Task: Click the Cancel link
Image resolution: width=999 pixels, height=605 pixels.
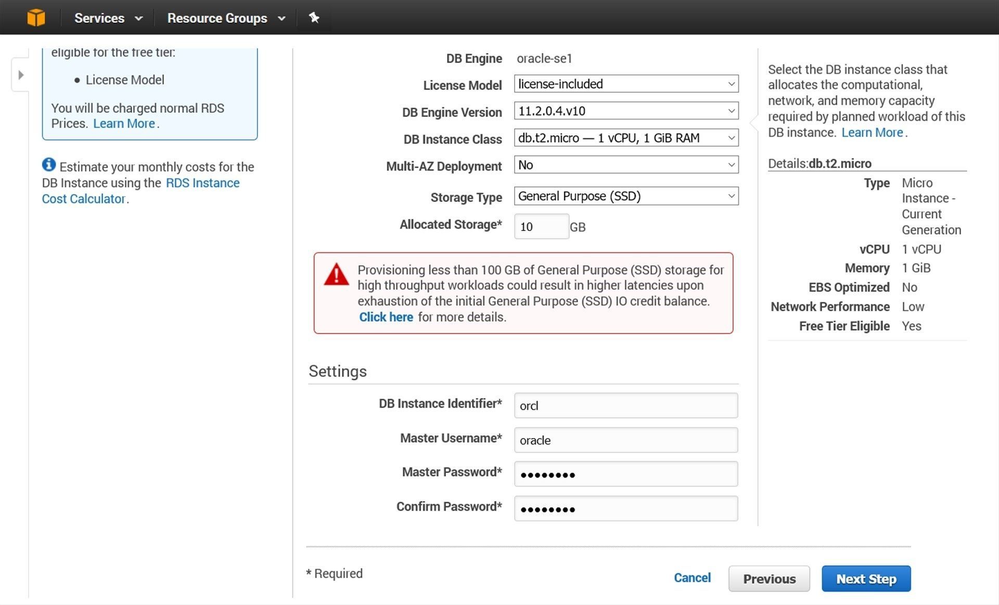Action: tap(692, 578)
